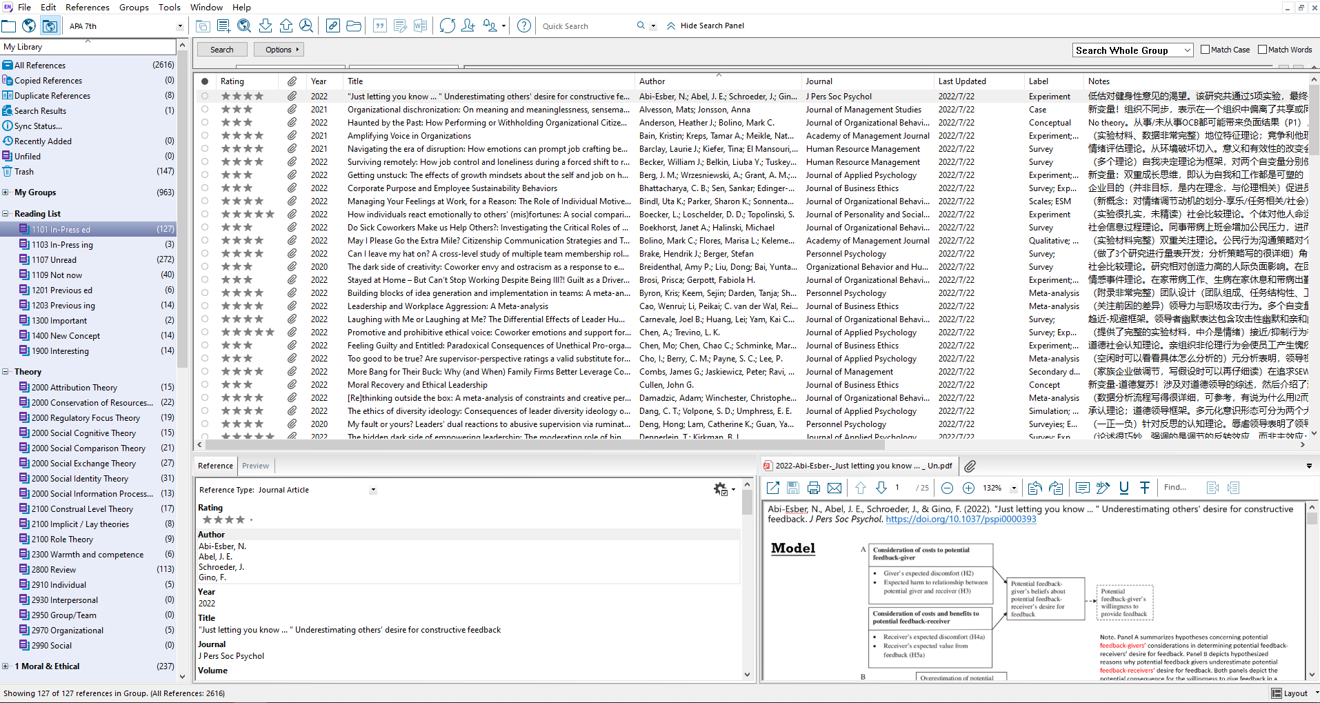Viewport: 1320px width, 703px height.
Task: Switch to Online Search mode globe icon
Action: (x=29, y=26)
